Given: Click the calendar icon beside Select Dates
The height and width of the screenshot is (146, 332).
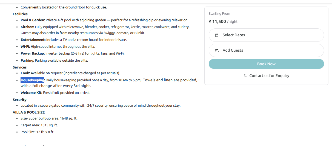Looking at the screenshot, I should (217, 35).
